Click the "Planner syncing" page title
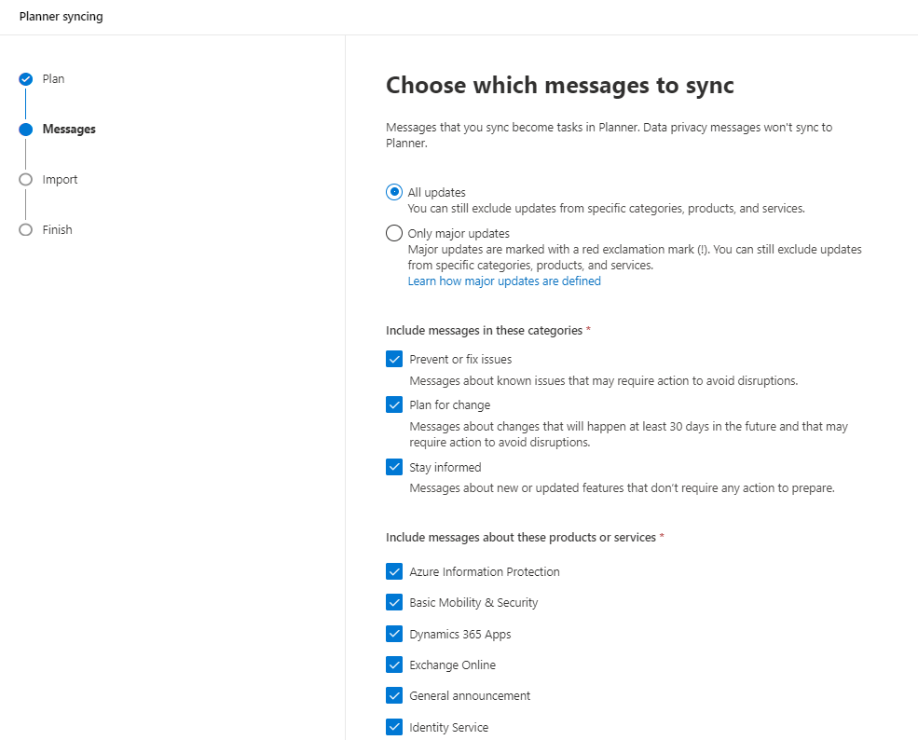The image size is (918, 740). pos(61,16)
